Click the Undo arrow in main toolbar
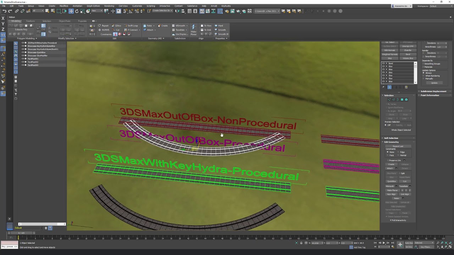The height and width of the screenshot is (255, 454). [x=4, y=11]
